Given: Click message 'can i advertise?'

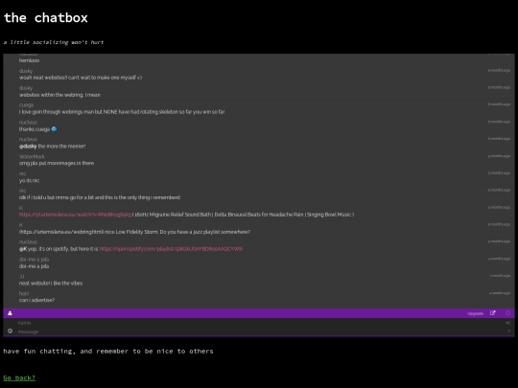Looking at the screenshot, I should click(x=37, y=300).
